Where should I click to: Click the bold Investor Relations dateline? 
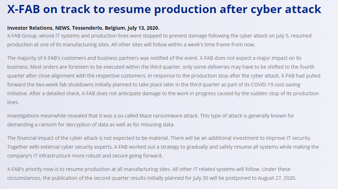(83, 28)
